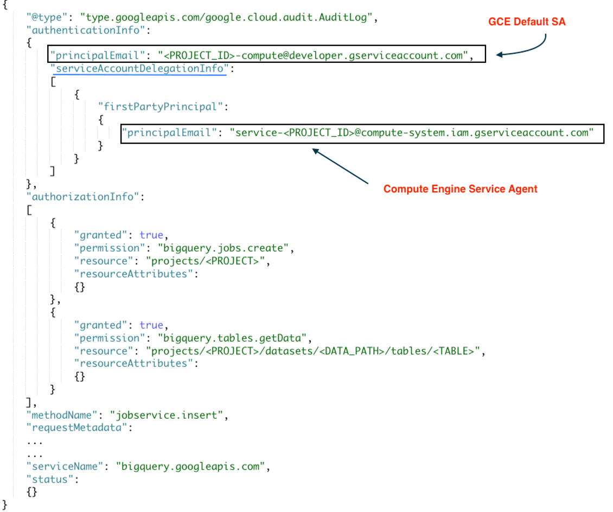Click the first resourceAttributes empty braces
Image resolution: width=613 pixels, height=512 pixels.
(x=80, y=286)
